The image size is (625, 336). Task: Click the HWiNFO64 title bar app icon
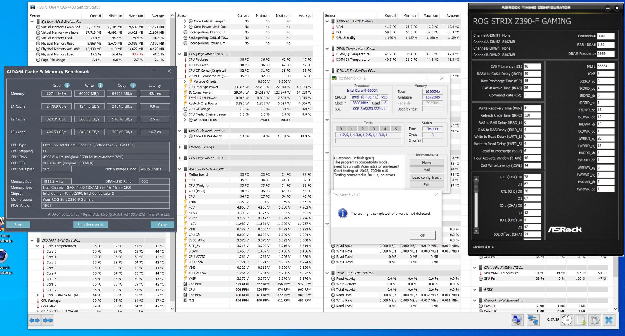pyautogui.click(x=33, y=7)
